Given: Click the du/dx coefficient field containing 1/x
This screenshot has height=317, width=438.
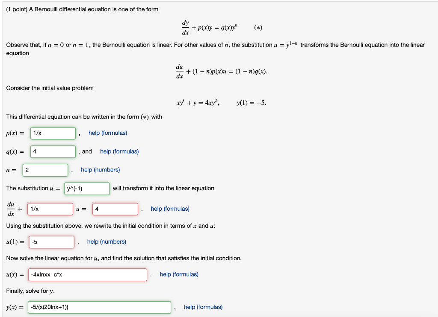Looking at the screenshot, I should [50, 209].
